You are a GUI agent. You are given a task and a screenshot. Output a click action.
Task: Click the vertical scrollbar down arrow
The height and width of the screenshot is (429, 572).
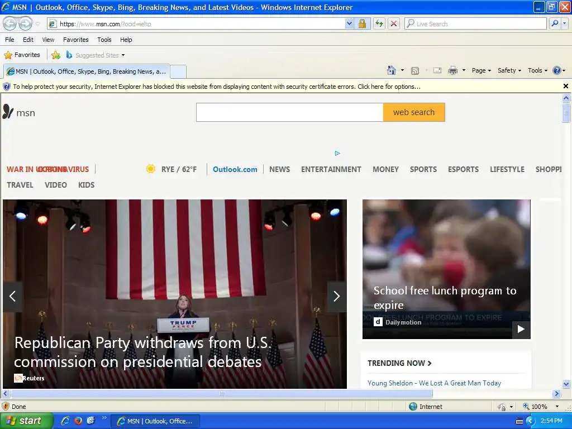coord(566,384)
